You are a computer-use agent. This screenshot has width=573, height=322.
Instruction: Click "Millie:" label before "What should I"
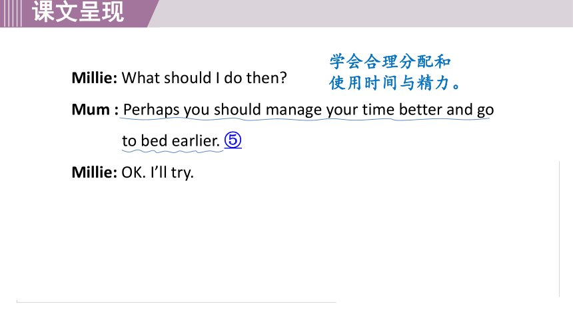tap(95, 78)
